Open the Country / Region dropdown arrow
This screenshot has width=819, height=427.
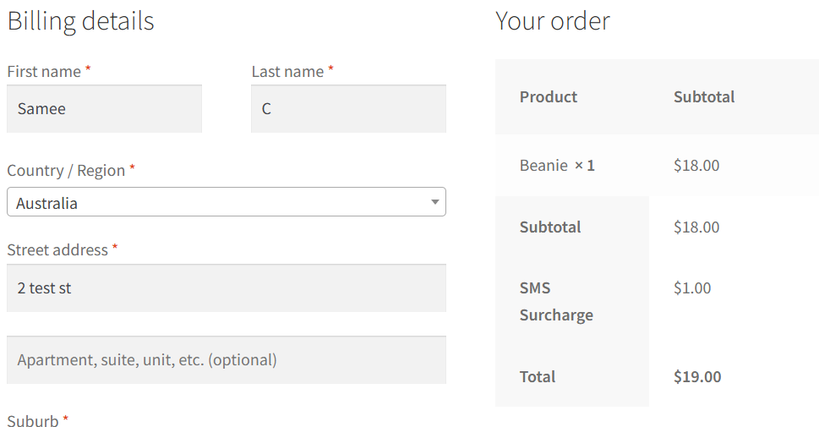click(434, 202)
